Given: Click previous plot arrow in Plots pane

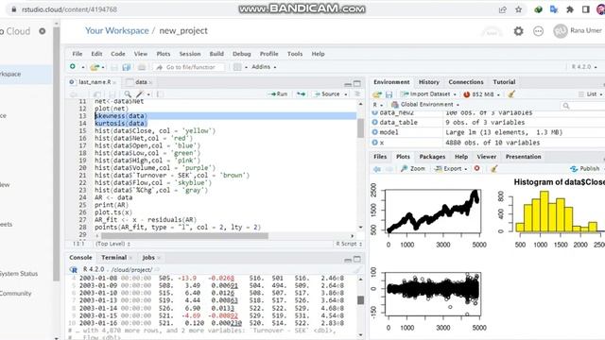Looking at the screenshot, I should click(x=377, y=169).
